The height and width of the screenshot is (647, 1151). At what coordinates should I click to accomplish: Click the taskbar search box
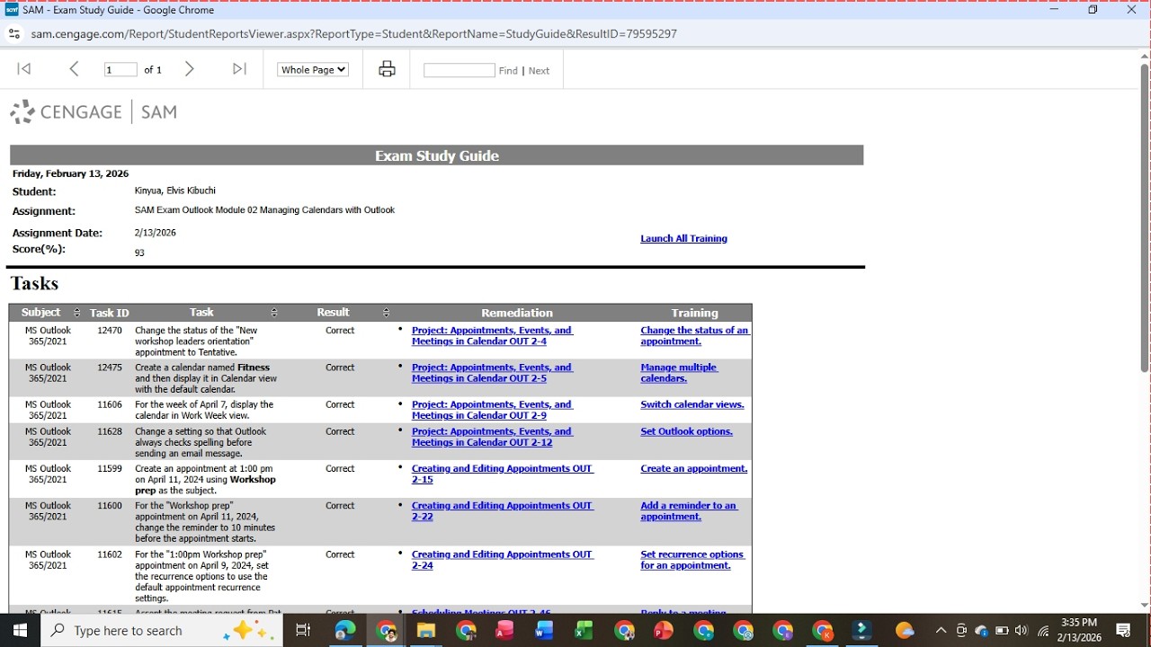pyautogui.click(x=162, y=630)
